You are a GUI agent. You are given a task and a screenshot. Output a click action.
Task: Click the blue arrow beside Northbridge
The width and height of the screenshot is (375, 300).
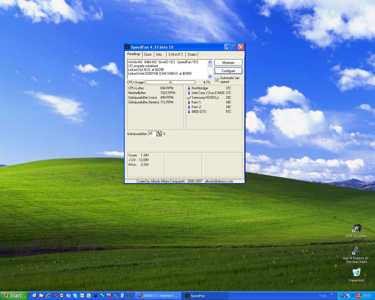click(x=189, y=88)
